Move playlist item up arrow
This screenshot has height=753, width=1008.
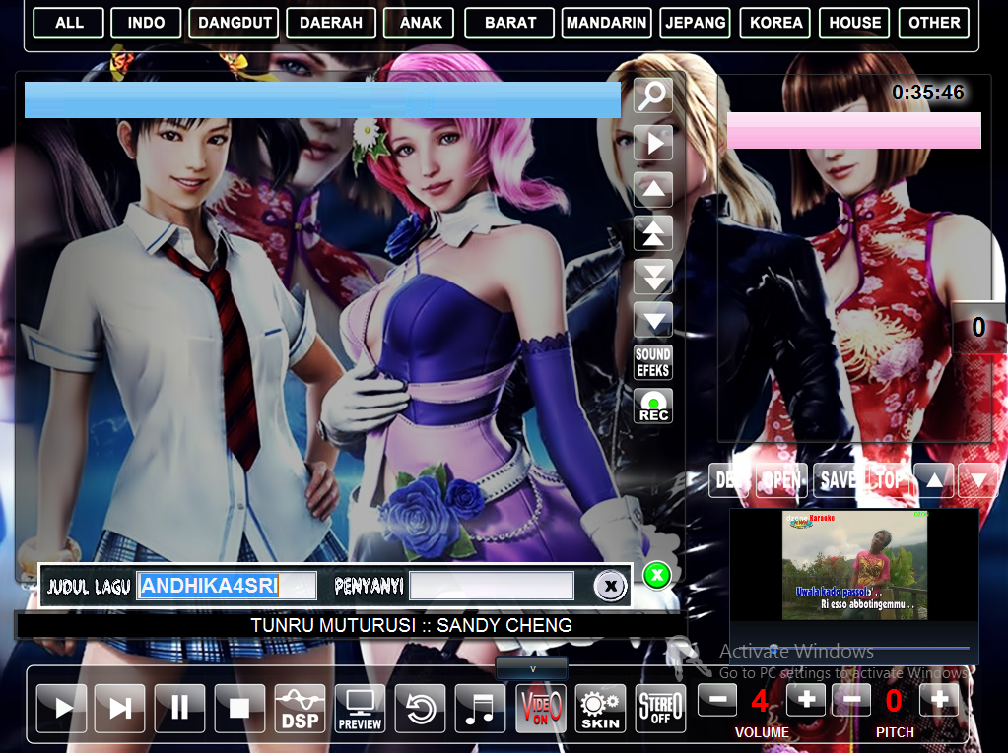pos(934,479)
